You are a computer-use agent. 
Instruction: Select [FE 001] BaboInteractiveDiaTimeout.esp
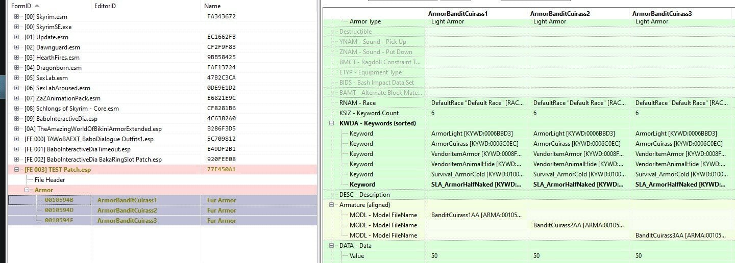click(x=78, y=149)
